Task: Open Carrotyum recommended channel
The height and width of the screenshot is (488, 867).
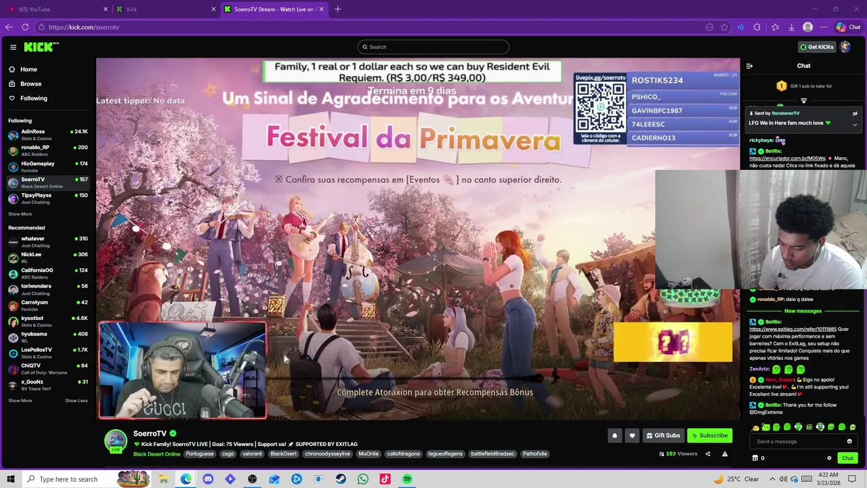Action: click(x=47, y=305)
